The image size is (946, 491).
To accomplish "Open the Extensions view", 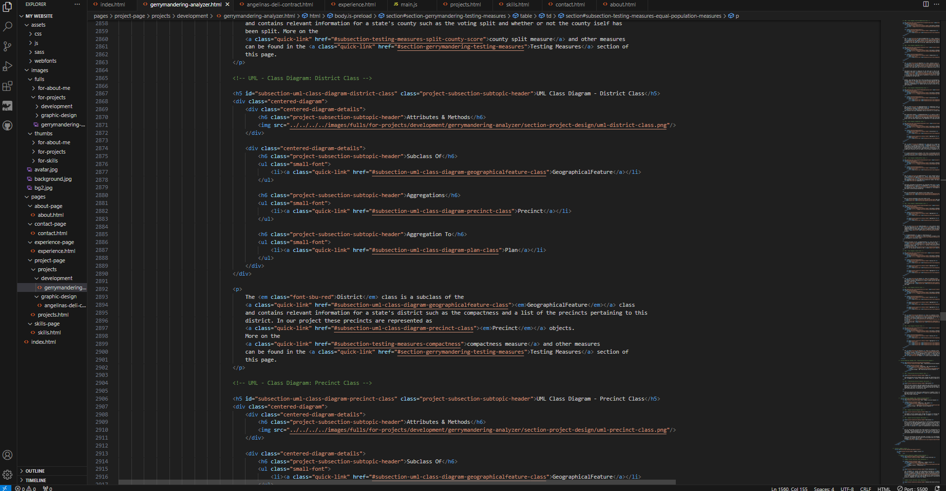I will coord(7,86).
